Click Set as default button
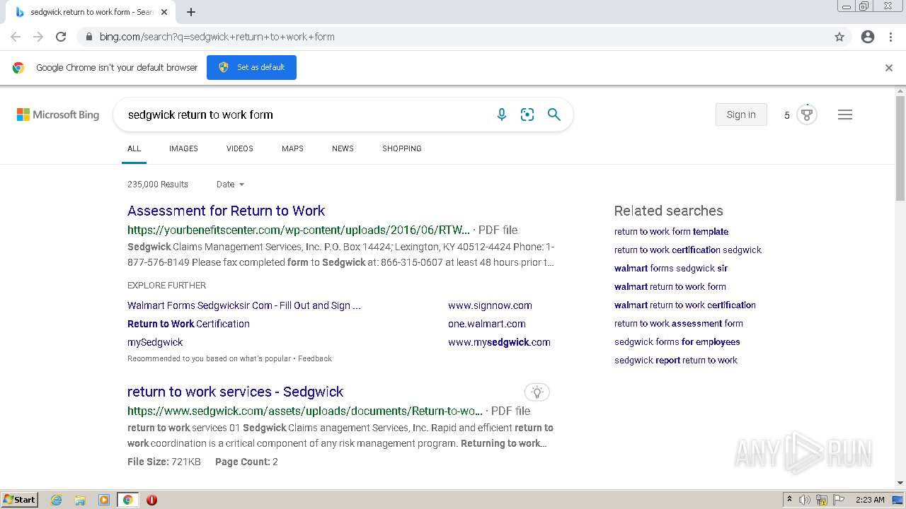Viewport: 906px width, 509px height. pyautogui.click(x=251, y=67)
